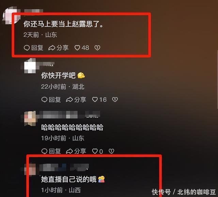Screen dimensions: 218x197
Task: Tap broken heart on 湖北 comment
Action: [x=115, y=100]
